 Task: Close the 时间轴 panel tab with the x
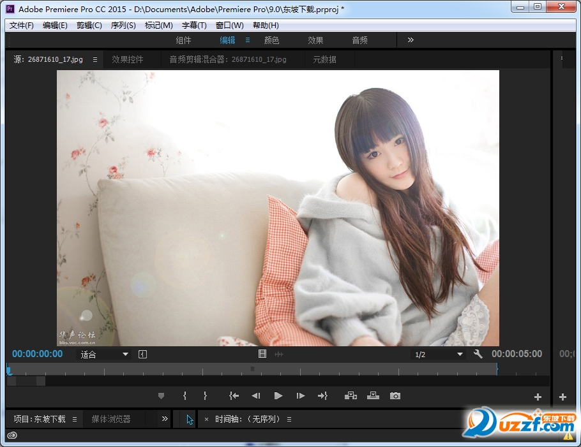tap(206, 419)
